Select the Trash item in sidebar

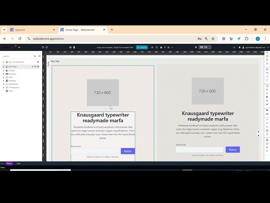click(x=9, y=91)
